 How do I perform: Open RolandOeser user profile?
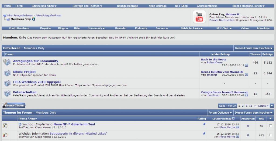click(215, 62)
